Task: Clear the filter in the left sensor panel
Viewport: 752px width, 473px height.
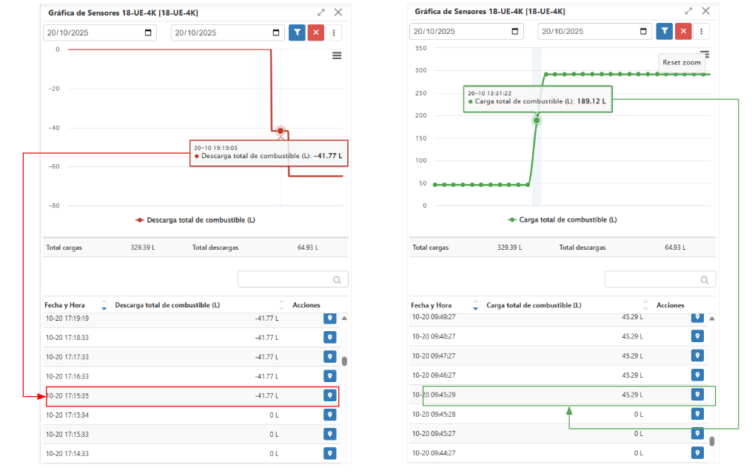Action: point(315,33)
